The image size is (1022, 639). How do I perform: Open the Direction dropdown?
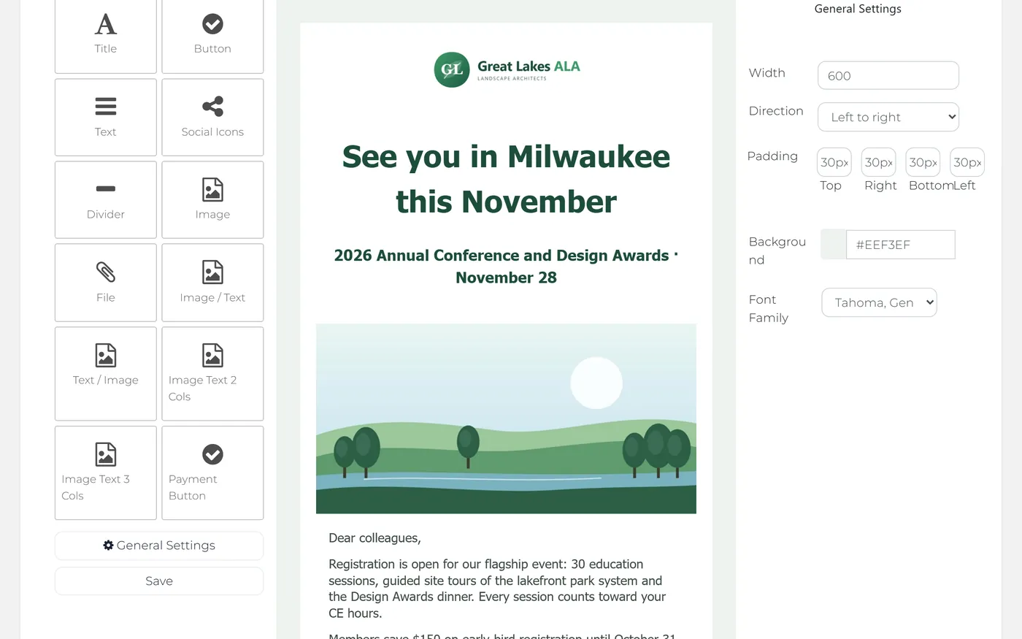[x=888, y=117]
